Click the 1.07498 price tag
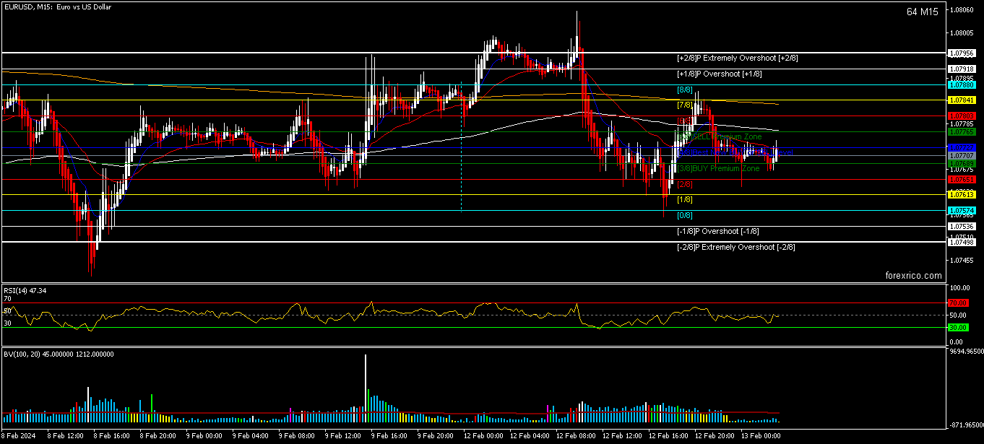The width and height of the screenshot is (984, 444). tap(963, 243)
